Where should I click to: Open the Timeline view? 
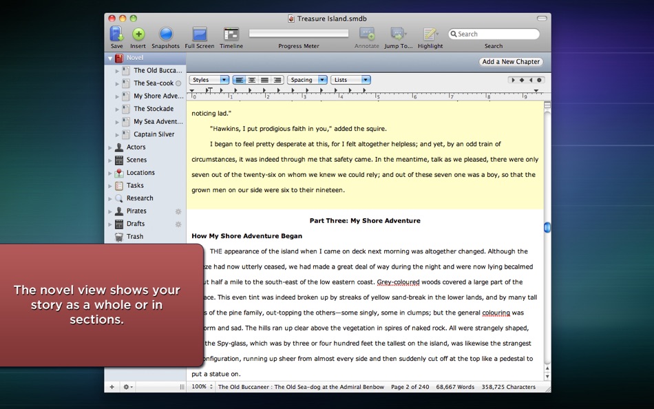[x=231, y=34]
